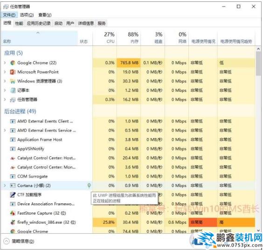Click the 任务管理器 process icon in list
263x250 pixels.
point(13,100)
